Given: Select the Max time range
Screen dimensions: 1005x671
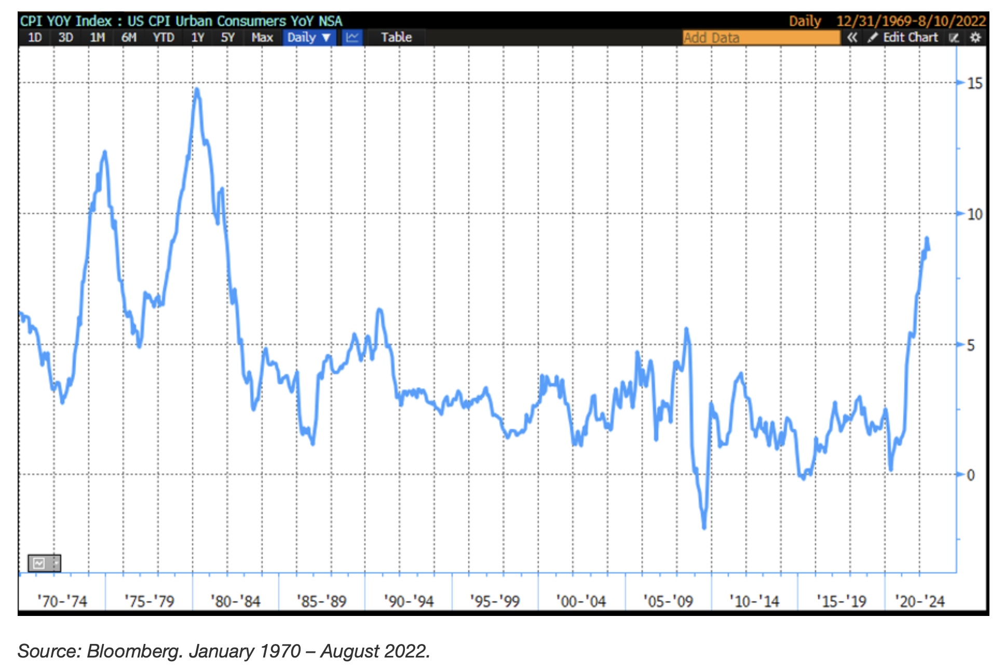Looking at the screenshot, I should [262, 37].
